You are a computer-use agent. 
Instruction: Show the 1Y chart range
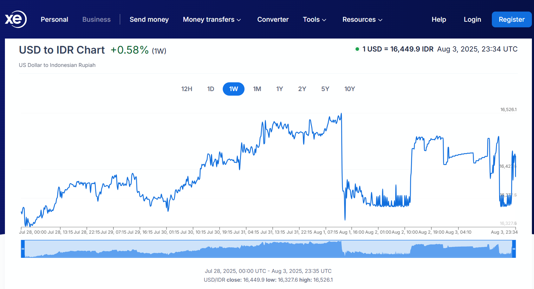[x=279, y=89]
